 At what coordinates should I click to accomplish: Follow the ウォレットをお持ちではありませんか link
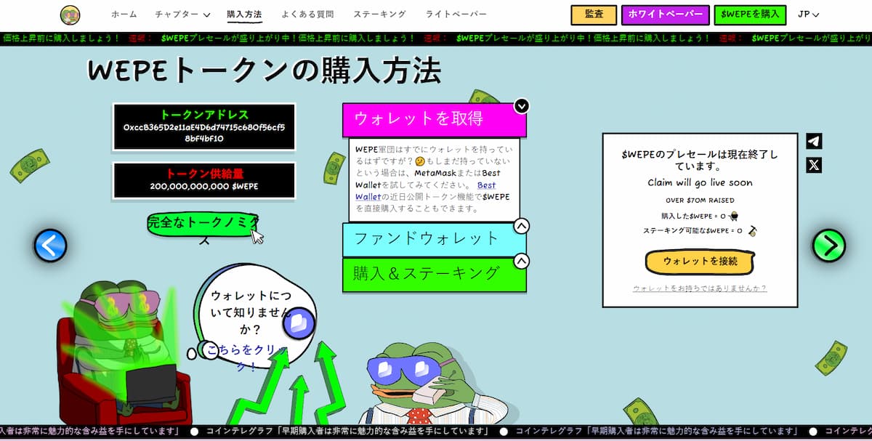click(x=700, y=288)
